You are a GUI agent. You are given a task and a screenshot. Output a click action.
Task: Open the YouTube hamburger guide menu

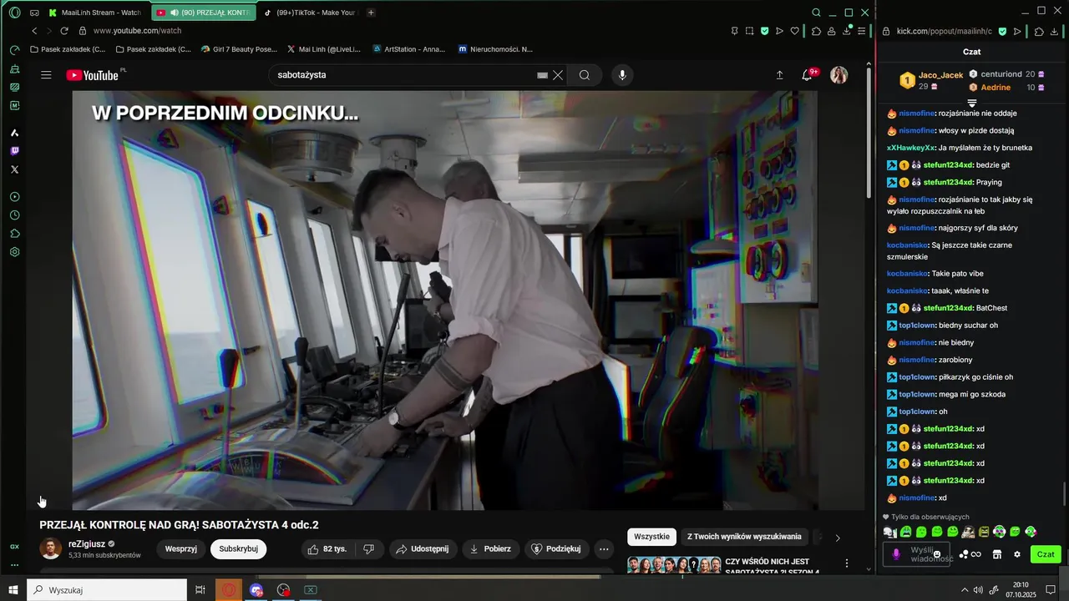(46, 75)
